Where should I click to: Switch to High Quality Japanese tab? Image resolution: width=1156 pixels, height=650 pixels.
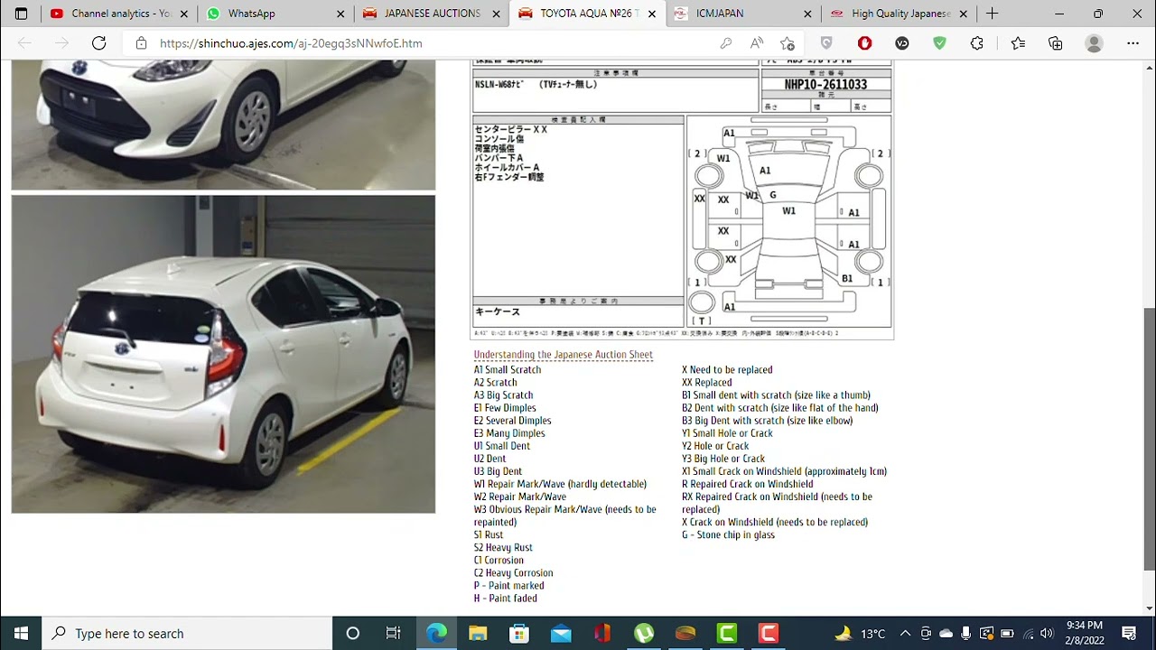click(899, 14)
